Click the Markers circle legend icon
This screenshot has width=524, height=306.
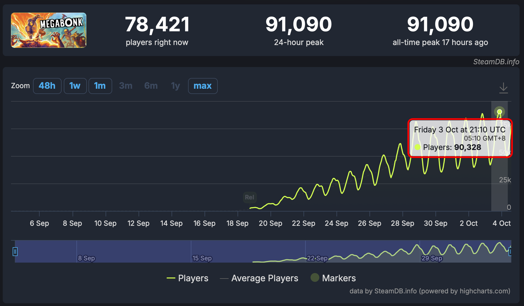point(315,278)
